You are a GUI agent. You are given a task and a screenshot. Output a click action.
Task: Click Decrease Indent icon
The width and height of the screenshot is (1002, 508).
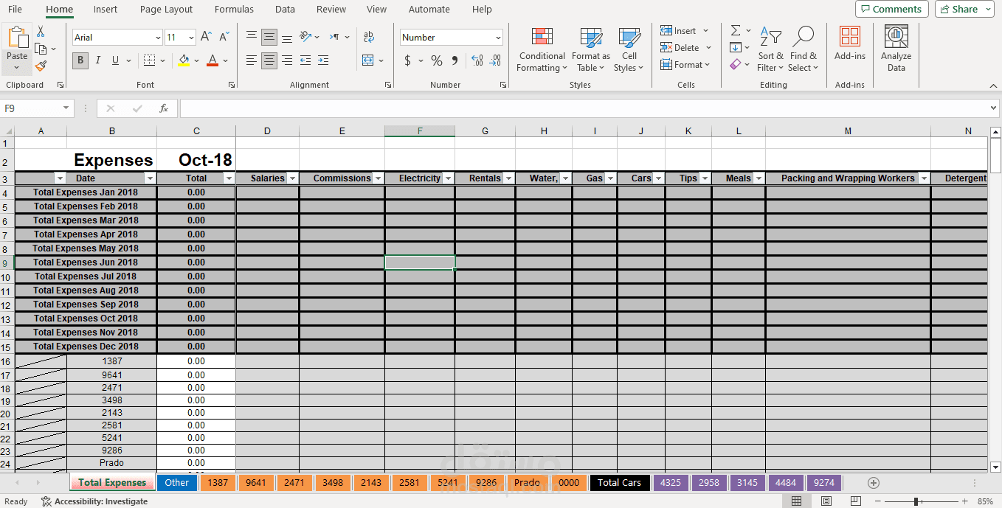(305, 60)
